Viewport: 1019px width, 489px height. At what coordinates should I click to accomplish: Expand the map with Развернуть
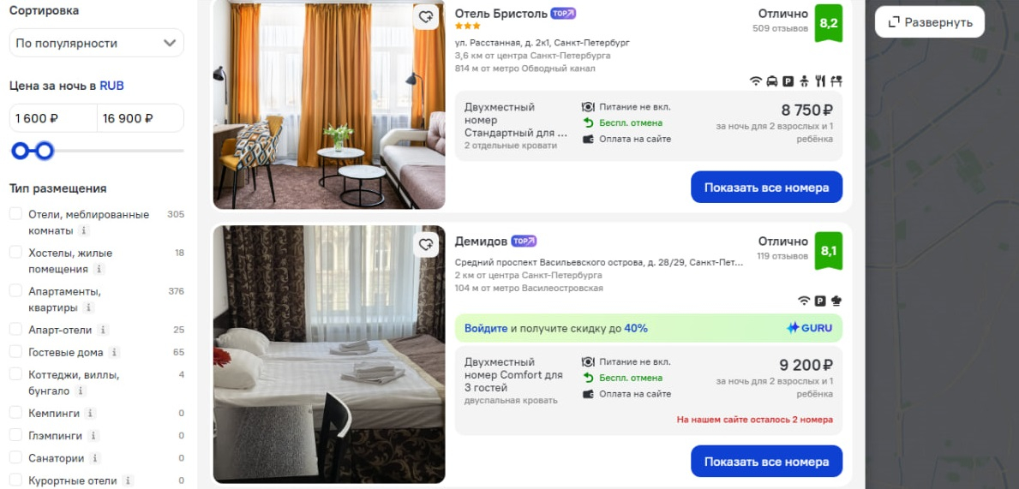(x=930, y=22)
